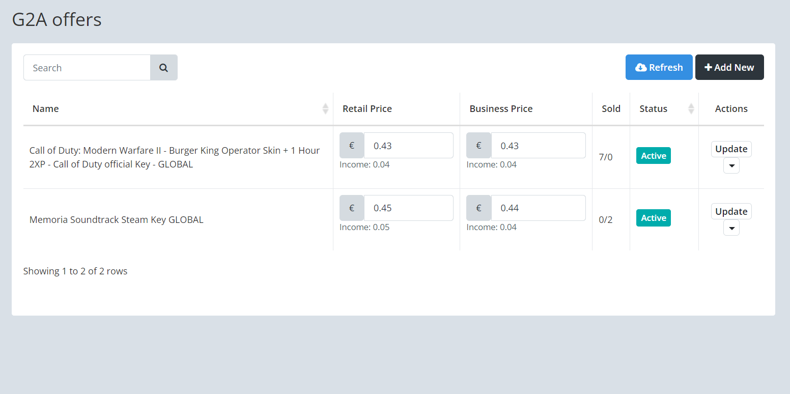Viewport: 790px width, 394px height.
Task: Open actions dropdown for Memoria Soundtrack offer
Action: (731, 228)
